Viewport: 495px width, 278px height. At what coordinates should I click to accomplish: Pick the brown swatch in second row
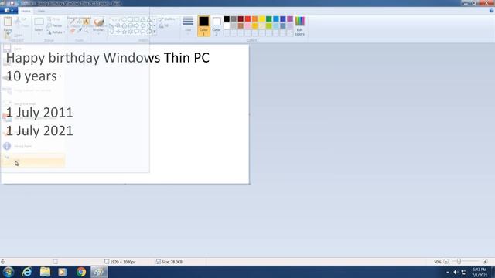241,25
